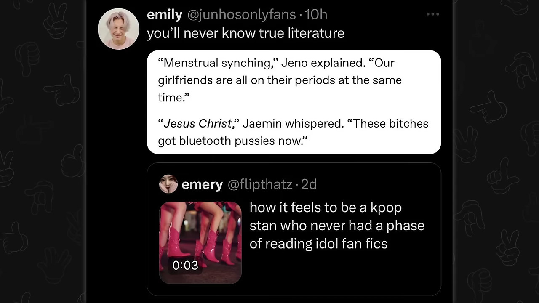Open the three-dot more options menu
The image size is (539, 303).
[x=432, y=14]
